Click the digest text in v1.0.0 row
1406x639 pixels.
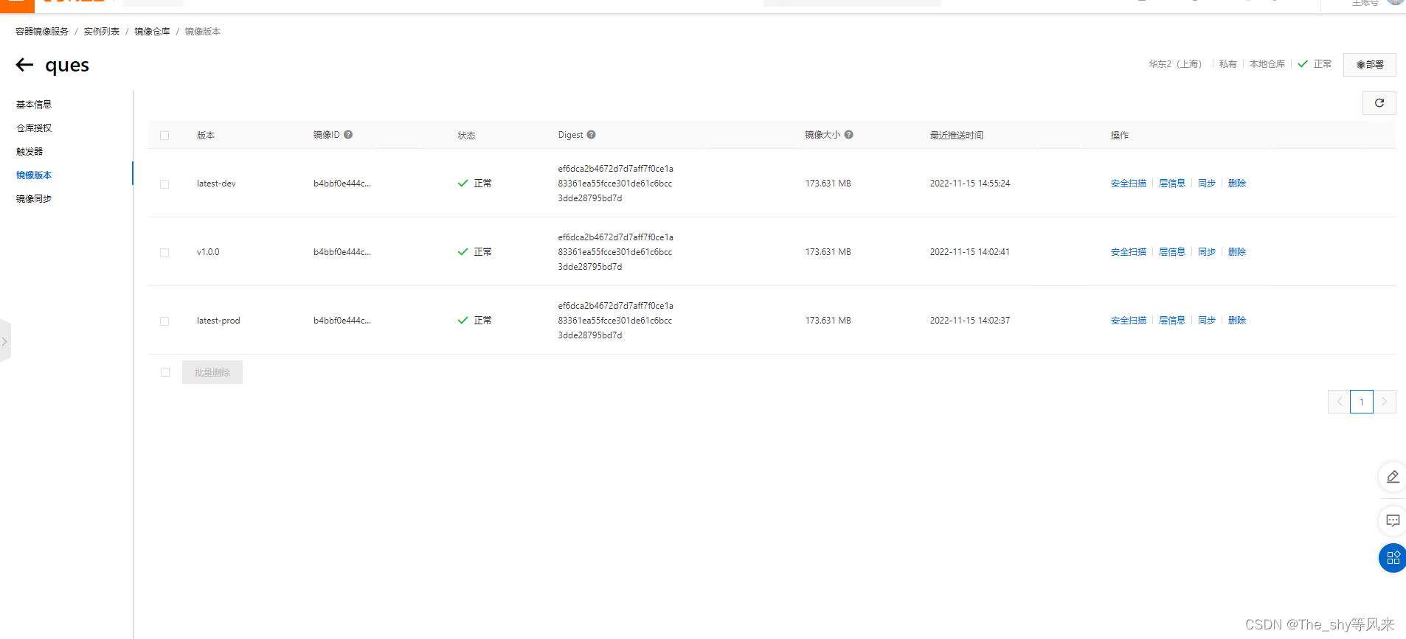point(615,252)
